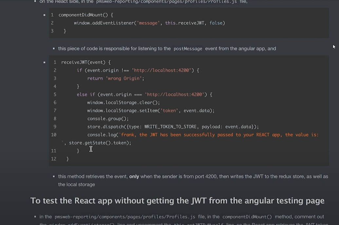339x225 pixels.
Task: Click the bold word 'only' in description
Action: [x=134, y=177]
